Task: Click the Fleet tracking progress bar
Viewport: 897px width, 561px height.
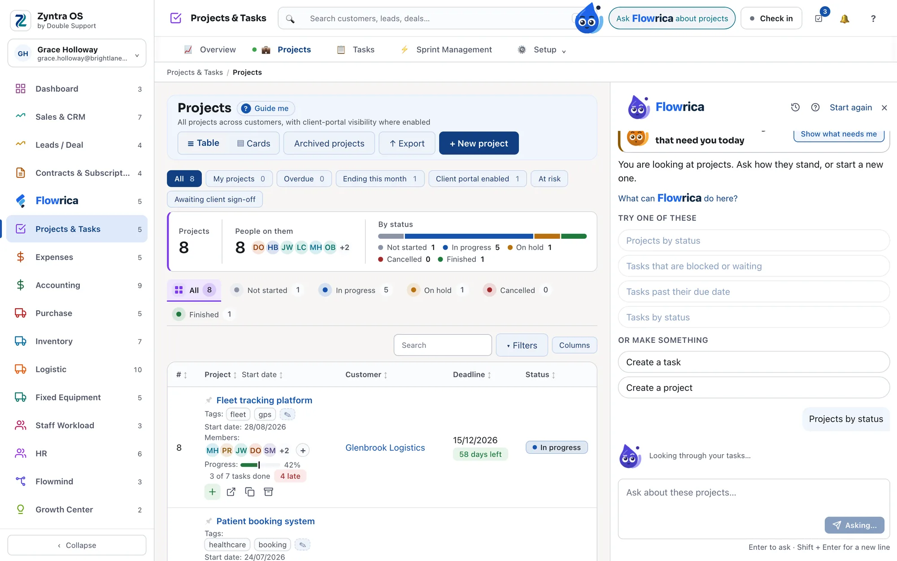Action: [x=260, y=465]
